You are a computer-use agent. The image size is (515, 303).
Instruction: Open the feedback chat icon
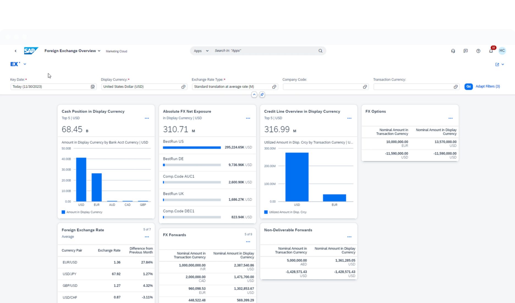point(465,51)
